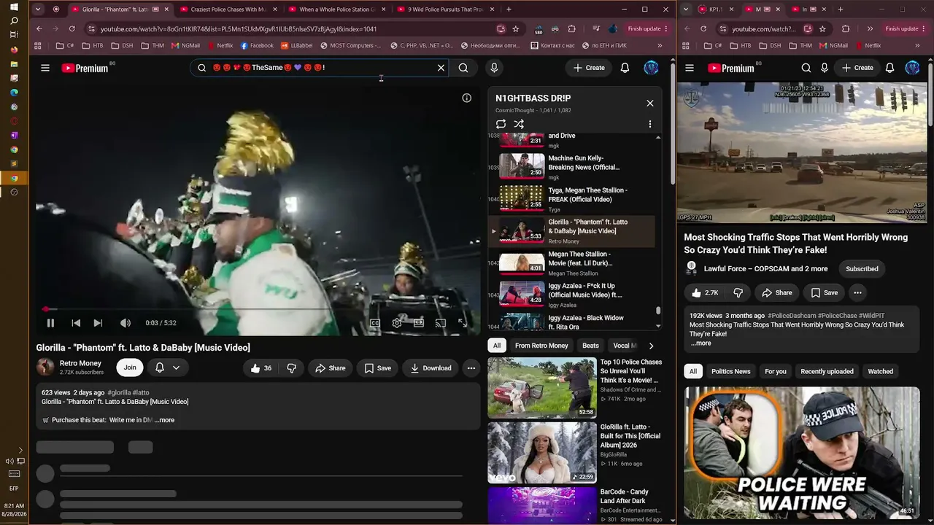This screenshot has width=934, height=525.
Task: Download the Glorilla Phantom video
Action: coord(431,368)
